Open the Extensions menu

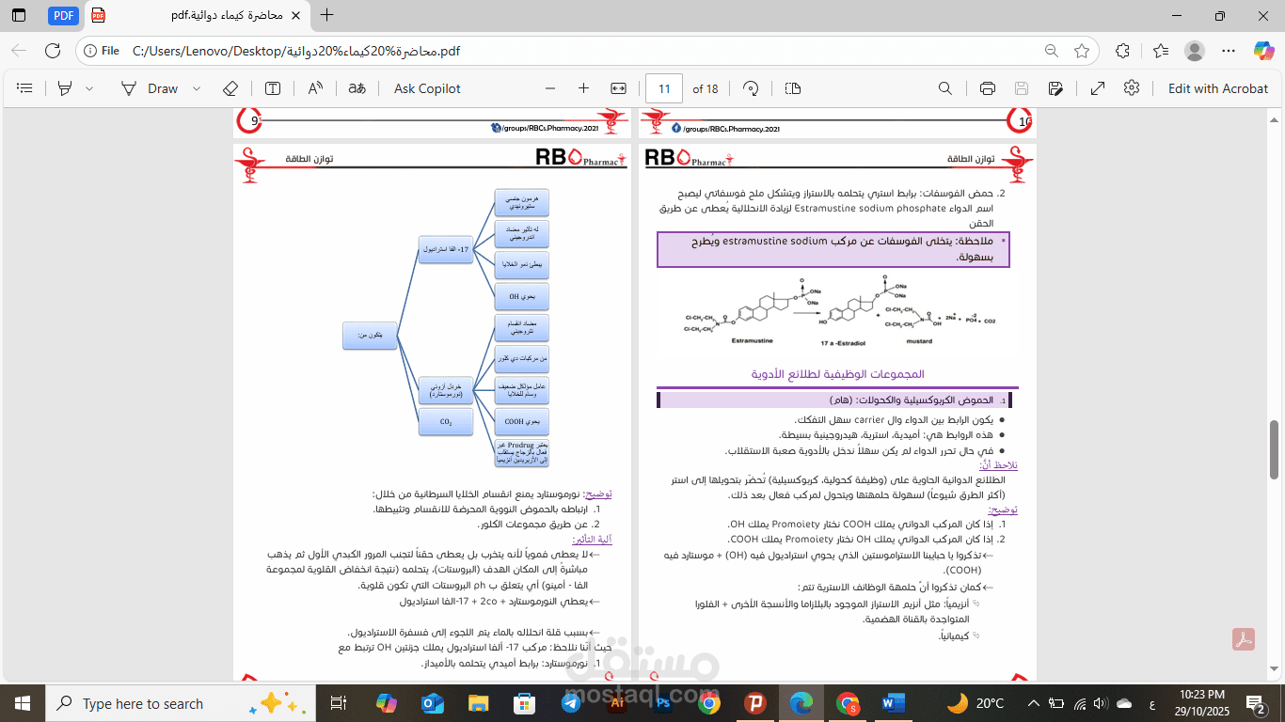pos(1122,51)
